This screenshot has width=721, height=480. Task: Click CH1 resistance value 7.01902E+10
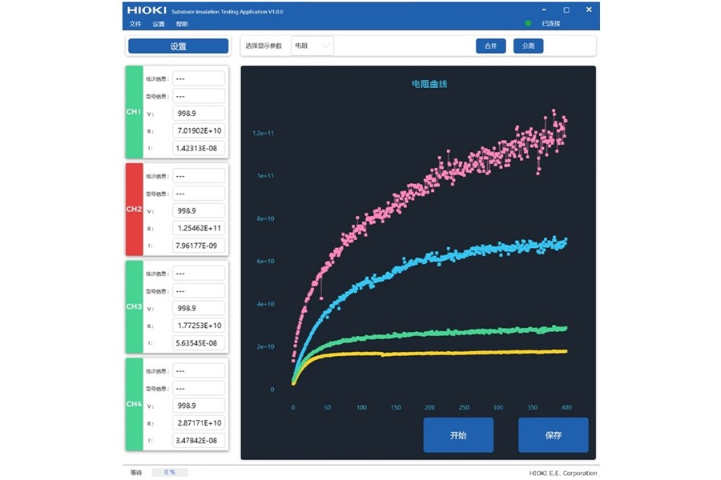199,130
